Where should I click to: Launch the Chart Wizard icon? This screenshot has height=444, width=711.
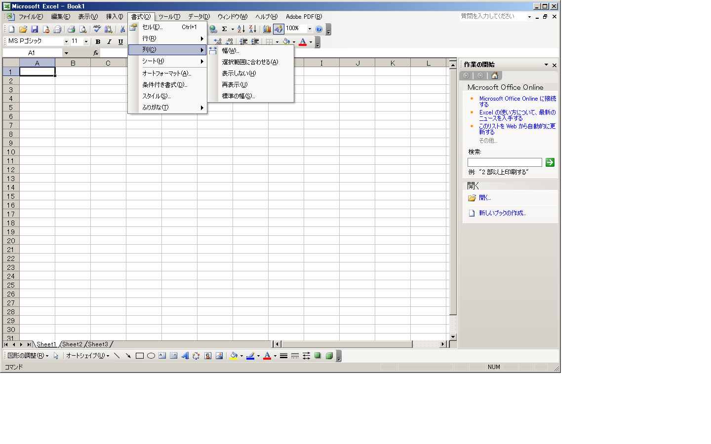pyautogui.click(x=267, y=29)
